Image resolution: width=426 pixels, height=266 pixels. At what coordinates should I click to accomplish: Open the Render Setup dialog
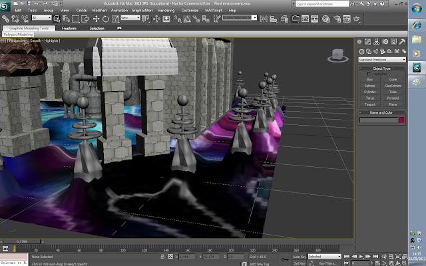click(337, 19)
